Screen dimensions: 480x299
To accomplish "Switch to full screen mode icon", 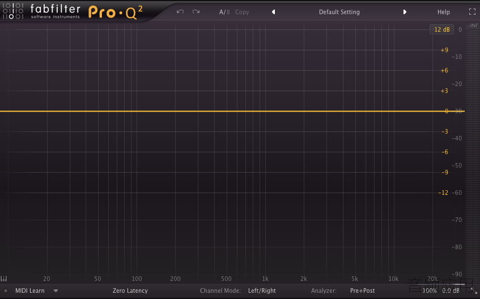I will tap(472, 12).
